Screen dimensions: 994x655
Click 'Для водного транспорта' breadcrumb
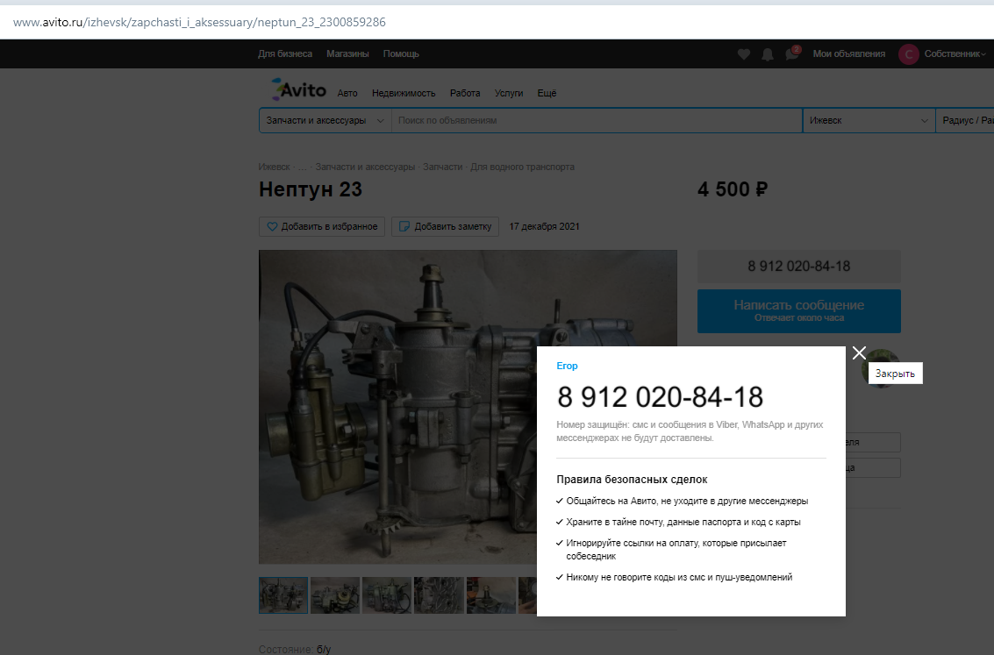point(522,167)
